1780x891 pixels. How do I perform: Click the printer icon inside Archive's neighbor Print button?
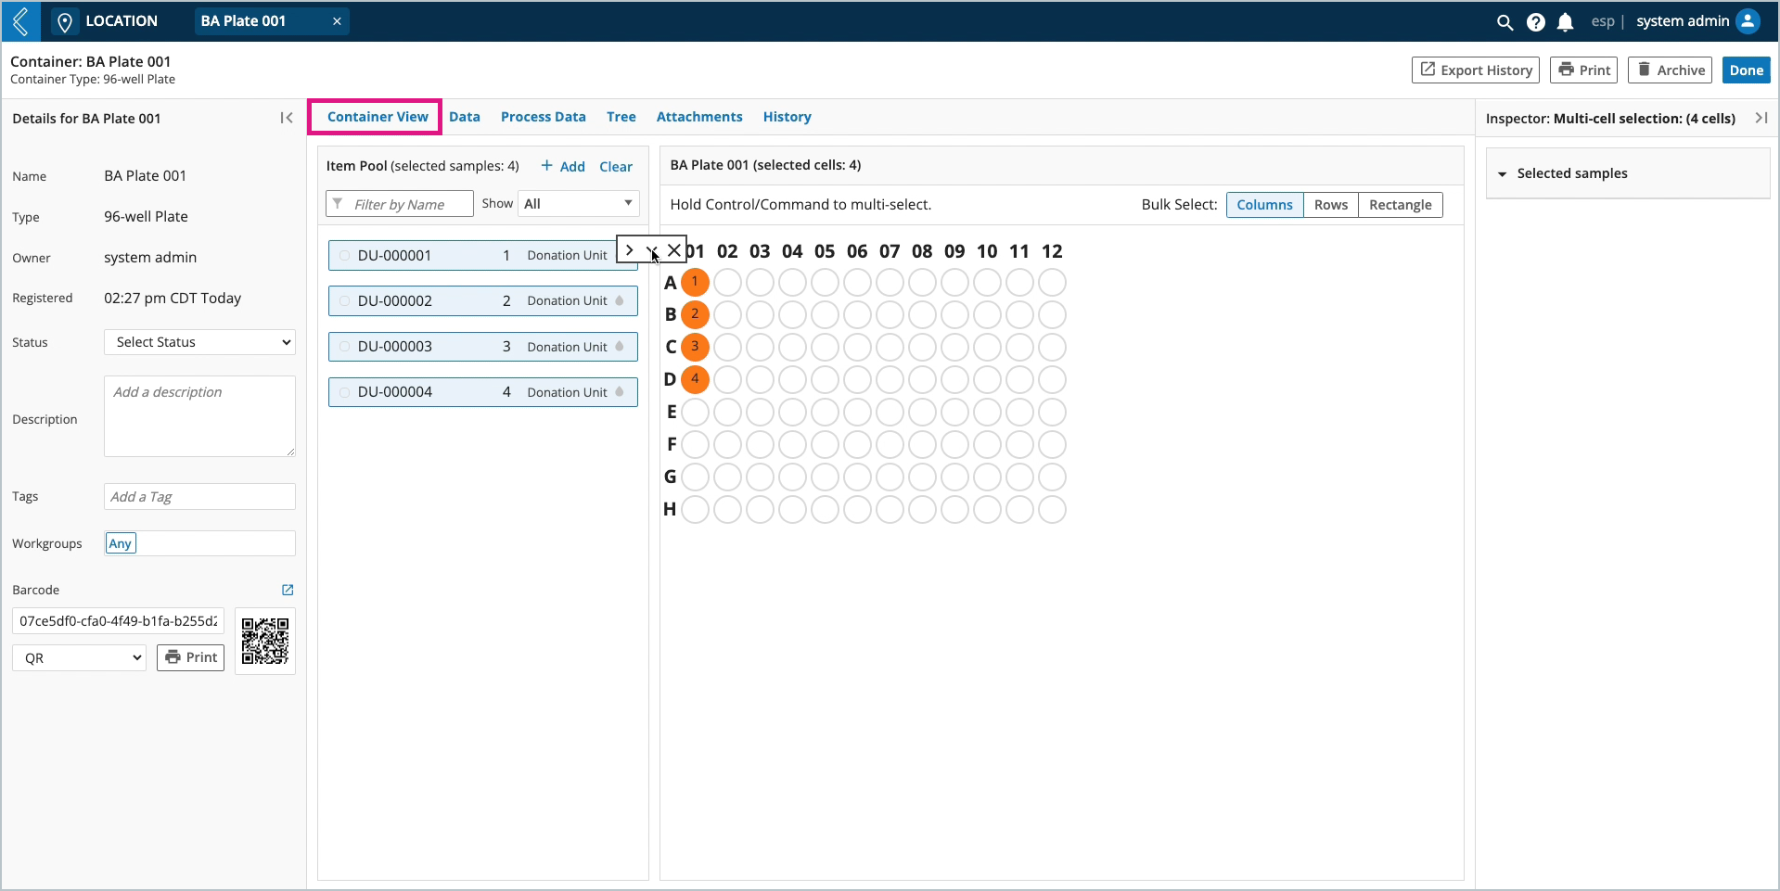[x=1566, y=70]
